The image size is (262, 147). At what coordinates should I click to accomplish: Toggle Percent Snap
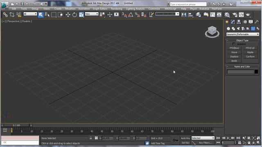(x=137, y=15)
